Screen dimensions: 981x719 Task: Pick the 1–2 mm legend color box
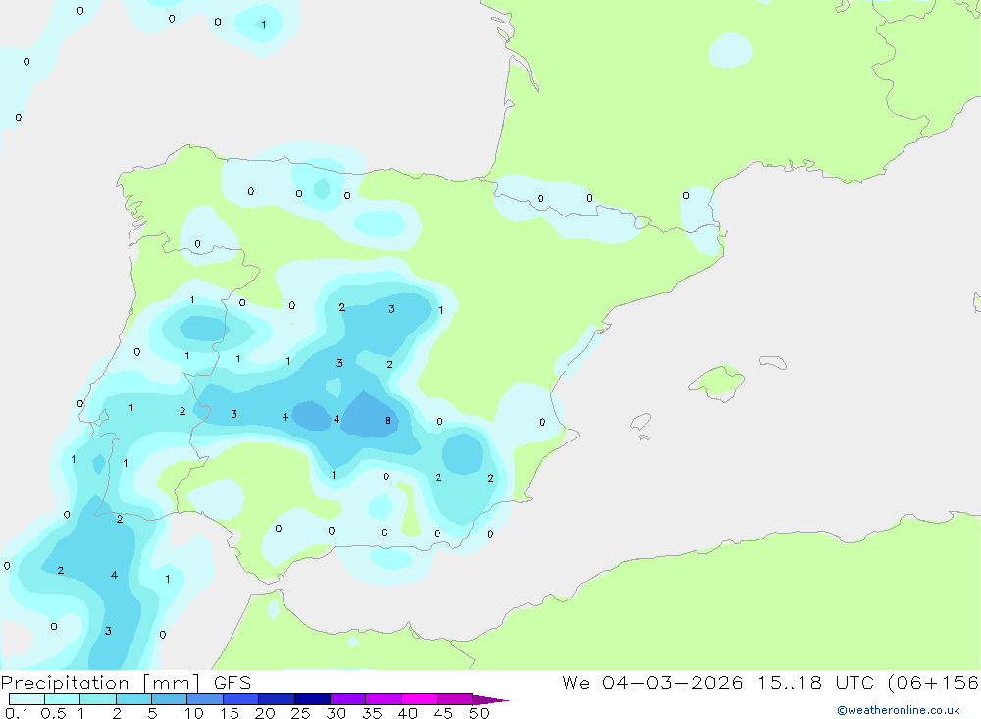[98, 699]
